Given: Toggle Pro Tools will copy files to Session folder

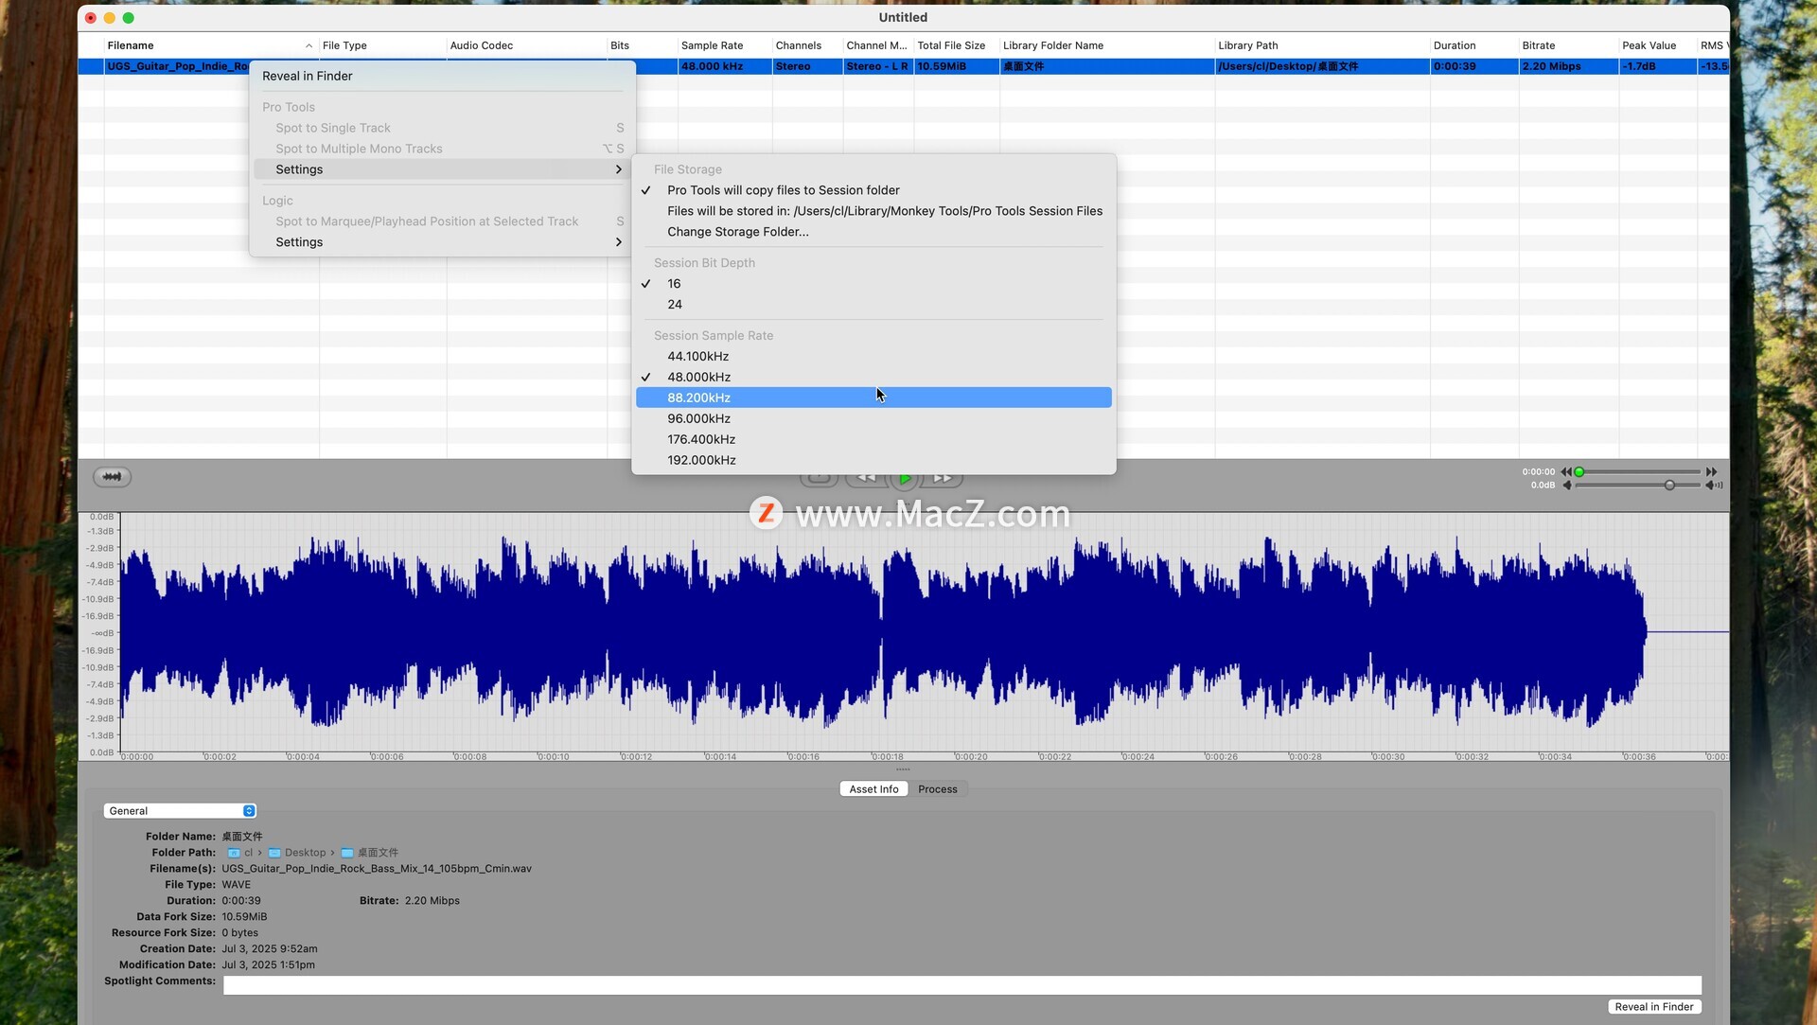Looking at the screenshot, I should pos(873,190).
